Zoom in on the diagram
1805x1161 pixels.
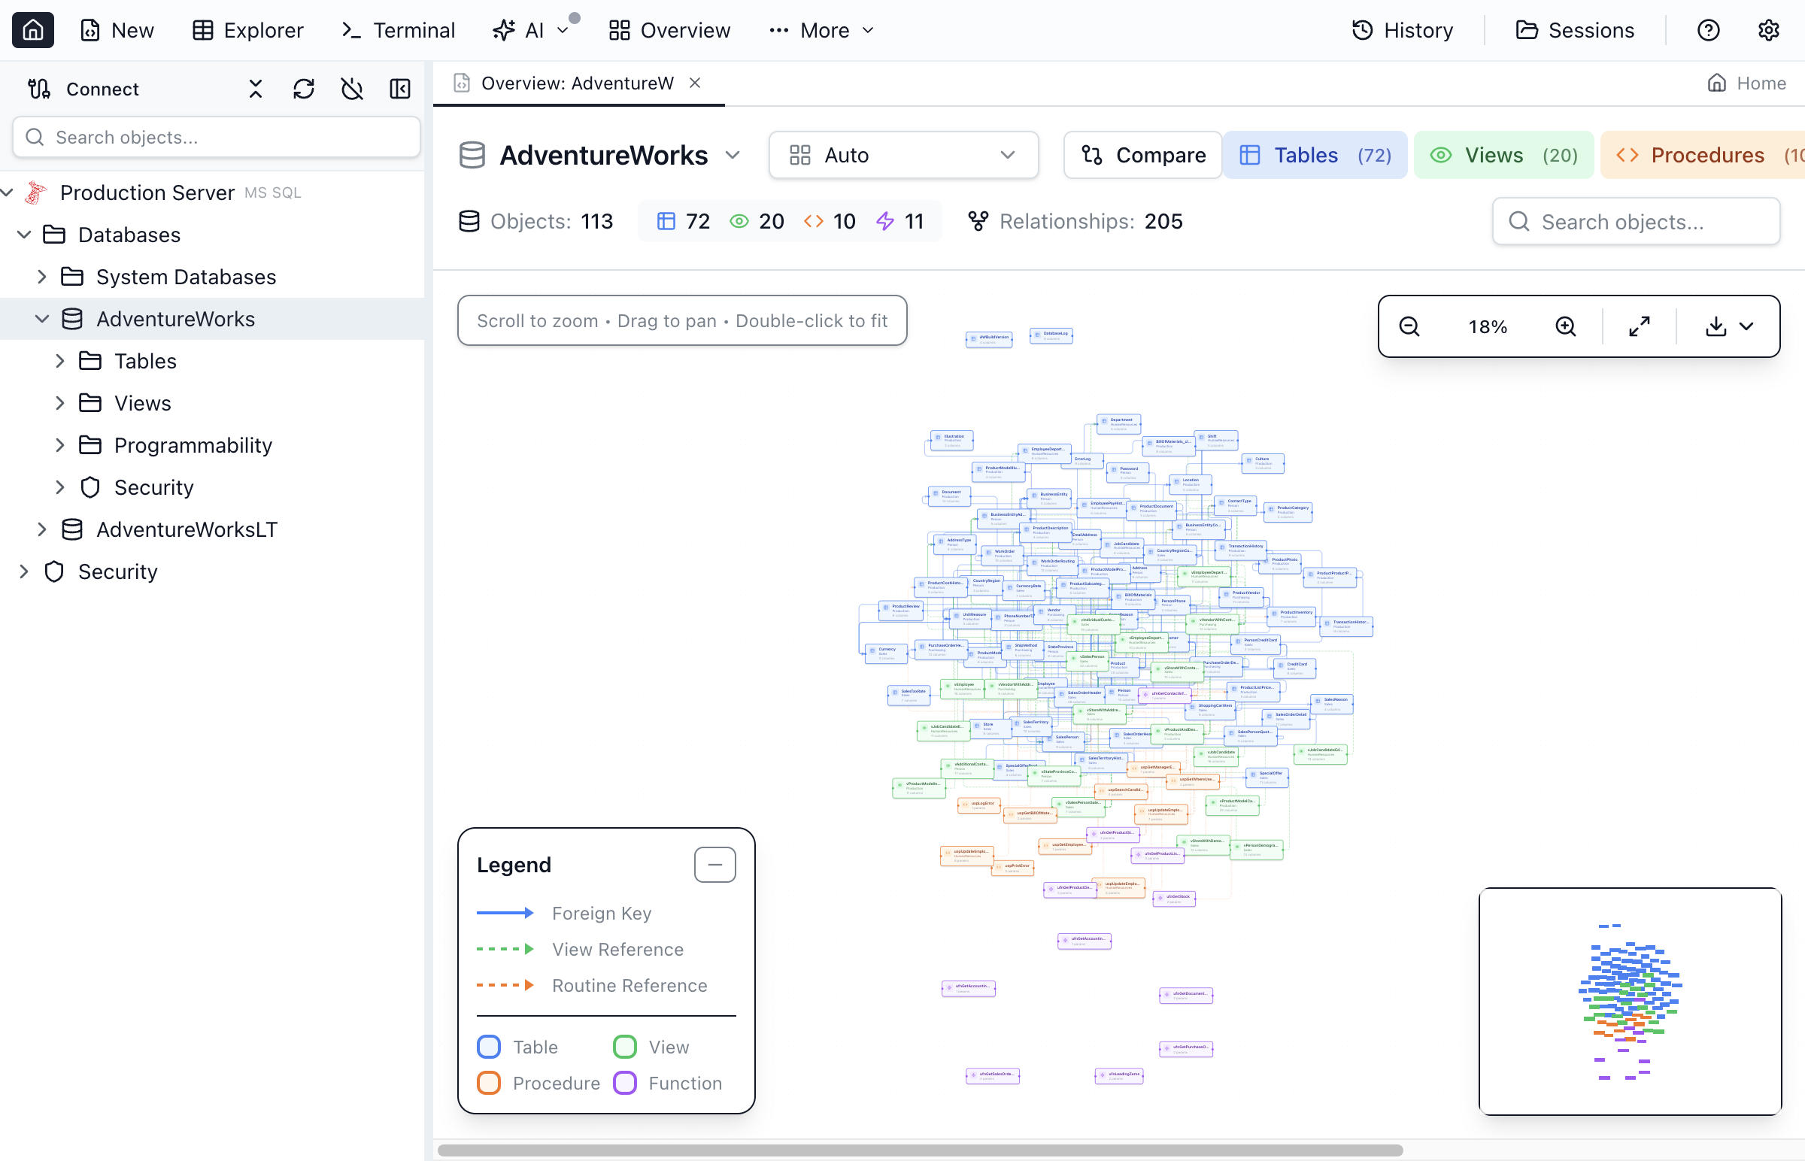[x=1565, y=326]
